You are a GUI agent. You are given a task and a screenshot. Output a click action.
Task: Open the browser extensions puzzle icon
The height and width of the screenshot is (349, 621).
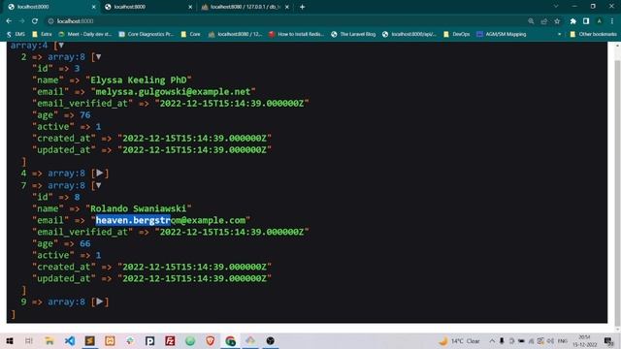point(572,21)
